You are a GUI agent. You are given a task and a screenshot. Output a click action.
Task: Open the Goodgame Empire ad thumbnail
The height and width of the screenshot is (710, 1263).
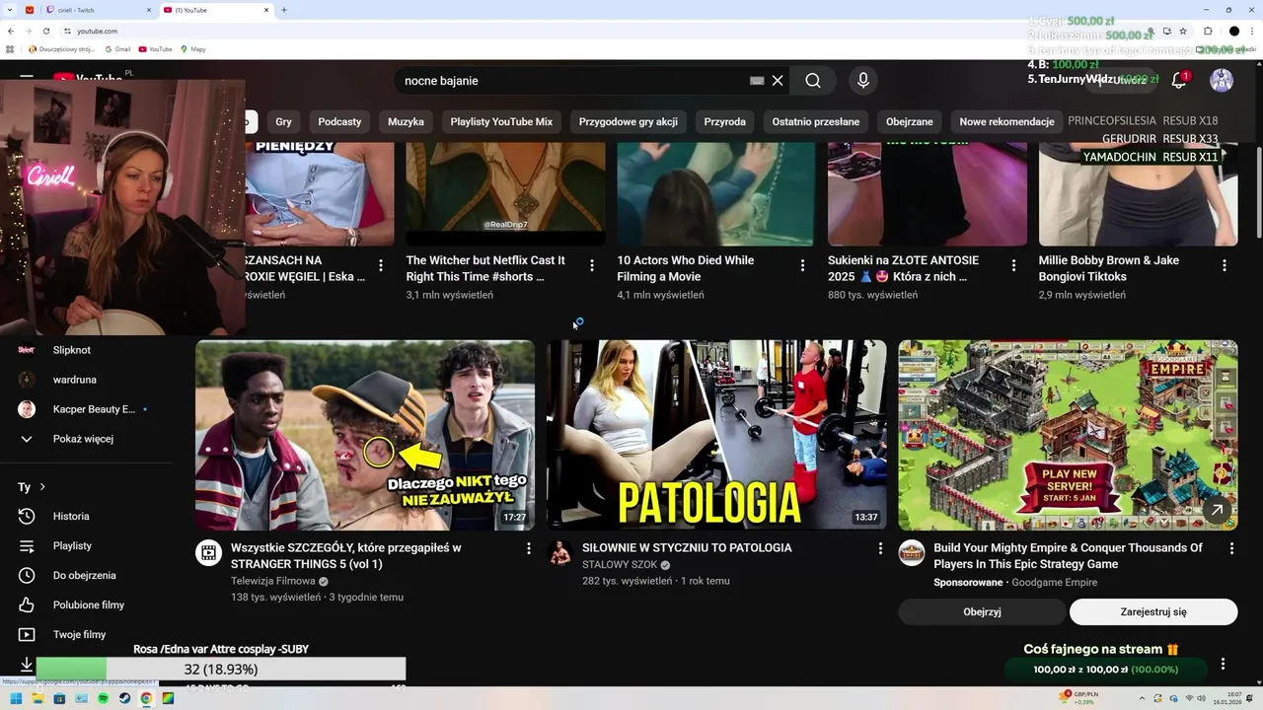(x=1068, y=435)
